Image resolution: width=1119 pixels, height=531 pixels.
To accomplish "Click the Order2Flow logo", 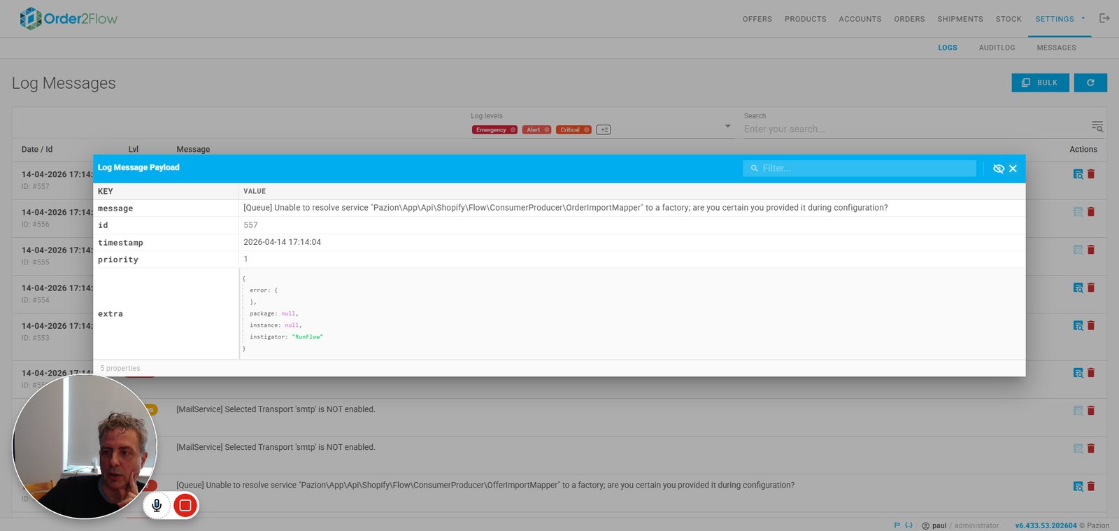I will coord(69,18).
